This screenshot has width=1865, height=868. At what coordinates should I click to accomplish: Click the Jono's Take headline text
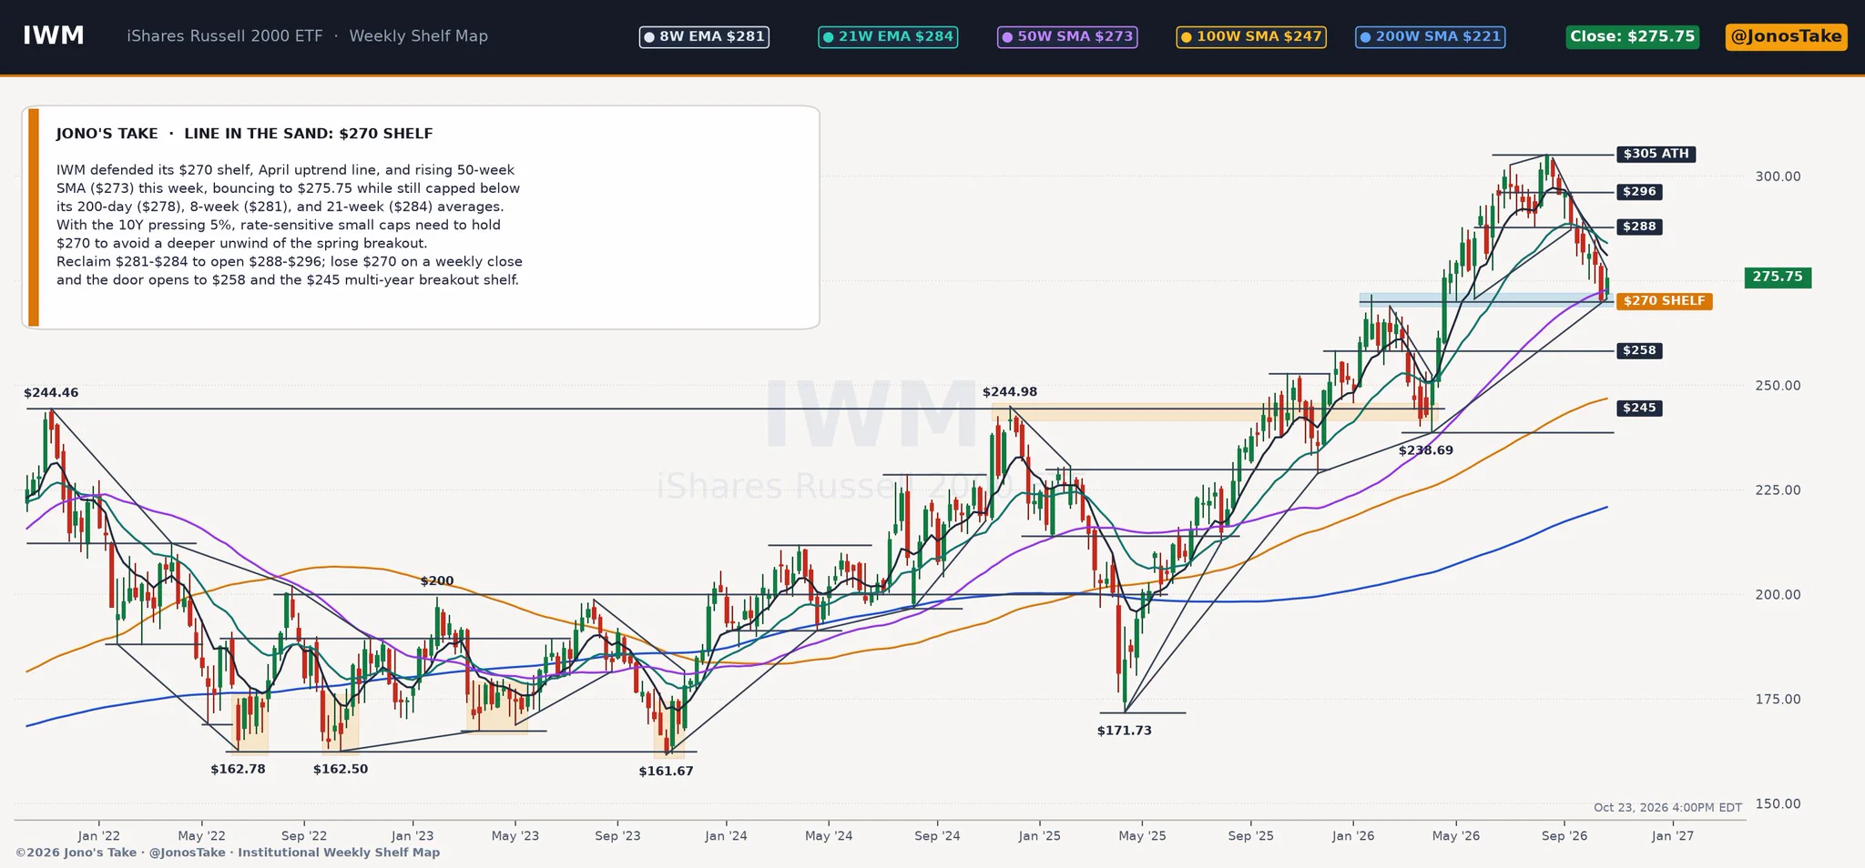[x=244, y=134]
